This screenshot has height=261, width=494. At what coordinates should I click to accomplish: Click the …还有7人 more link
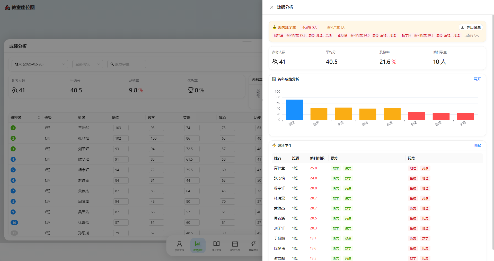pos(471,35)
